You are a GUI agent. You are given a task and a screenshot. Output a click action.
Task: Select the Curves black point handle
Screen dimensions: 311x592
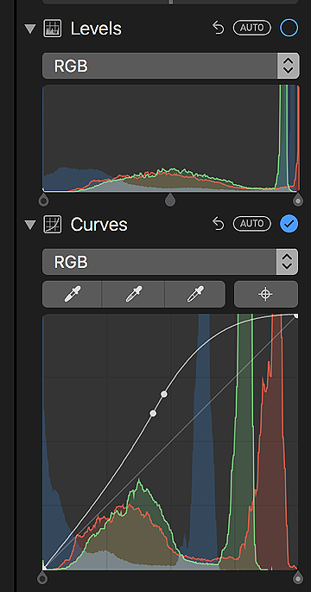pyautogui.click(x=42, y=577)
